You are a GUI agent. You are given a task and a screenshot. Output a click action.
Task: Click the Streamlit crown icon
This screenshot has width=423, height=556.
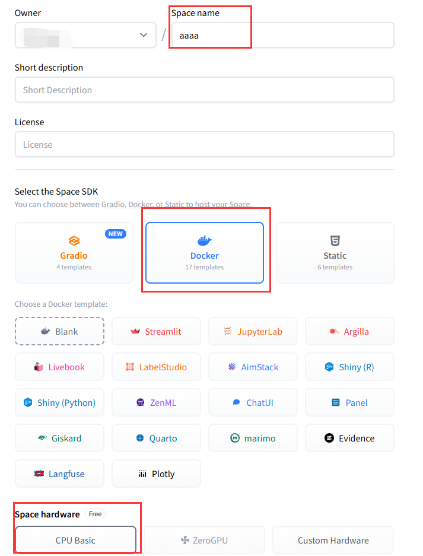point(135,331)
